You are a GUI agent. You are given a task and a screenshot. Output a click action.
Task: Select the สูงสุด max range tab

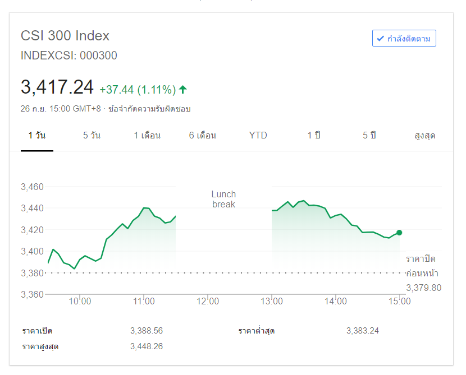[424, 136]
